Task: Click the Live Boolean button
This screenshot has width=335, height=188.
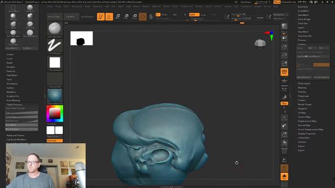Action: [87, 17]
